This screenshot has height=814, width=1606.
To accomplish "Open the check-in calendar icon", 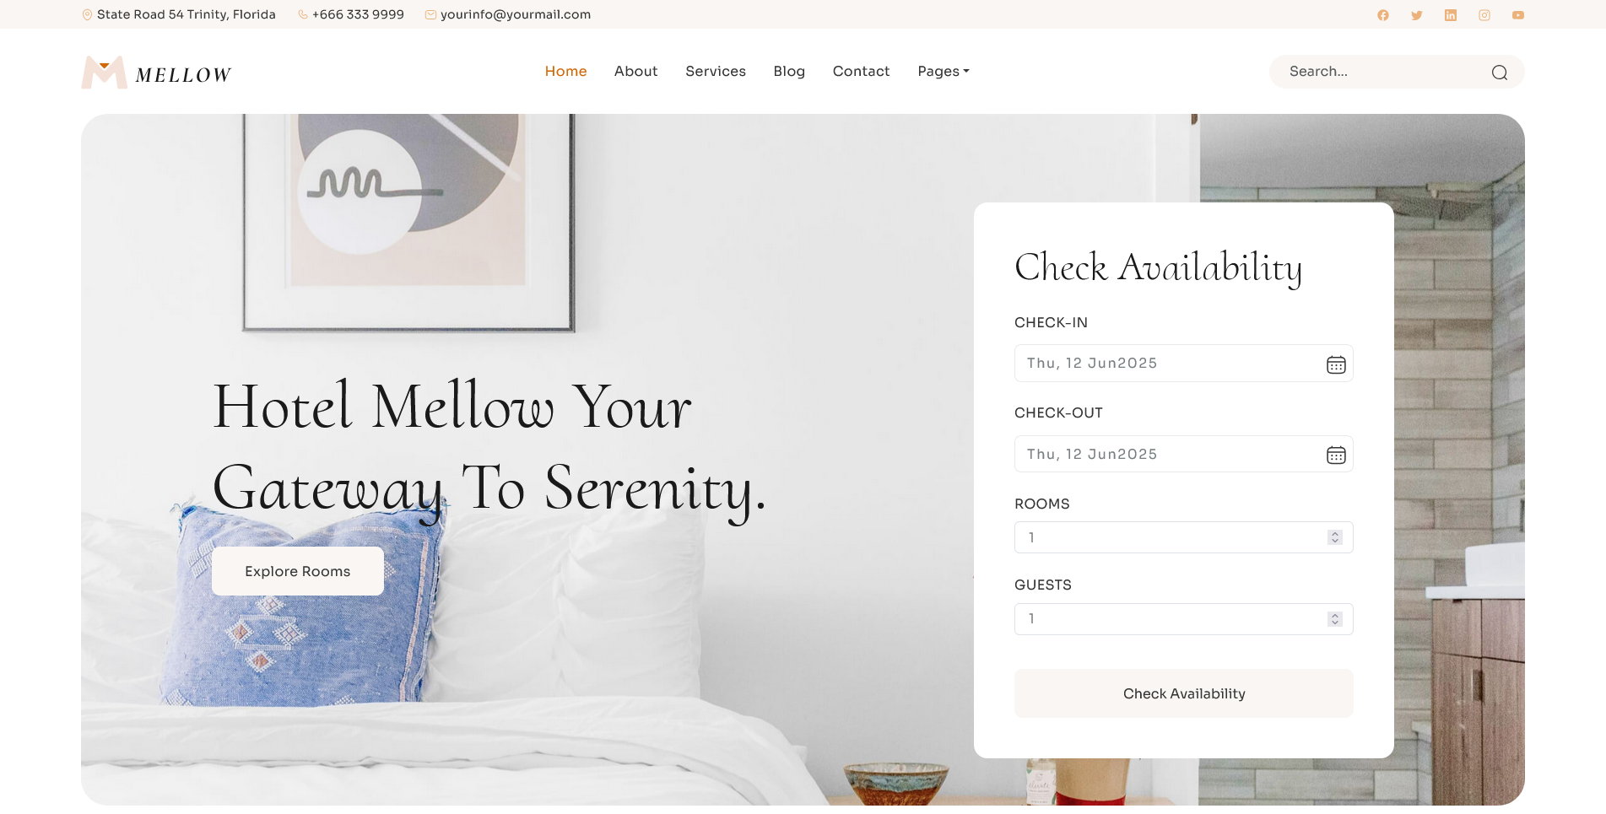I will tap(1335, 364).
